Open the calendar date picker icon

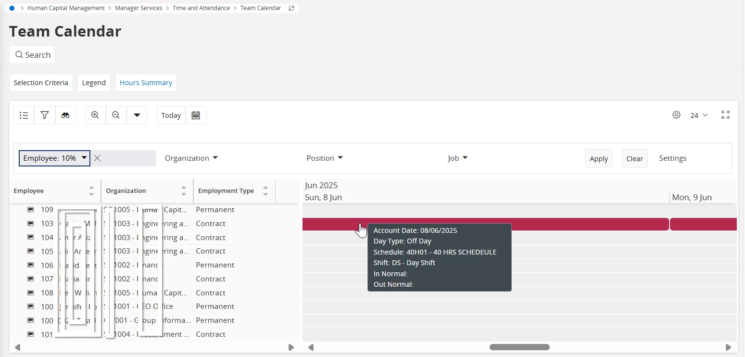196,115
